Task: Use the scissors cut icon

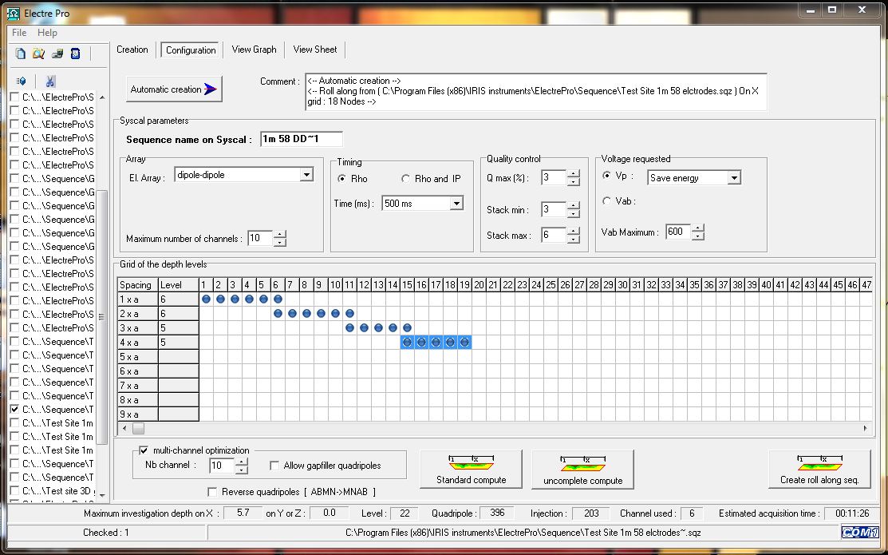Action: [x=49, y=81]
